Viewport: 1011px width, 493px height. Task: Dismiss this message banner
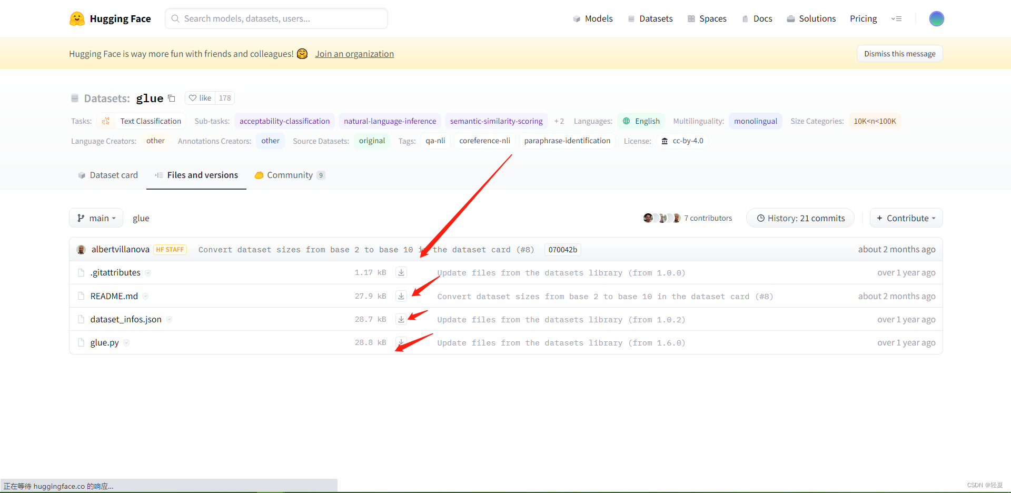click(900, 54)
